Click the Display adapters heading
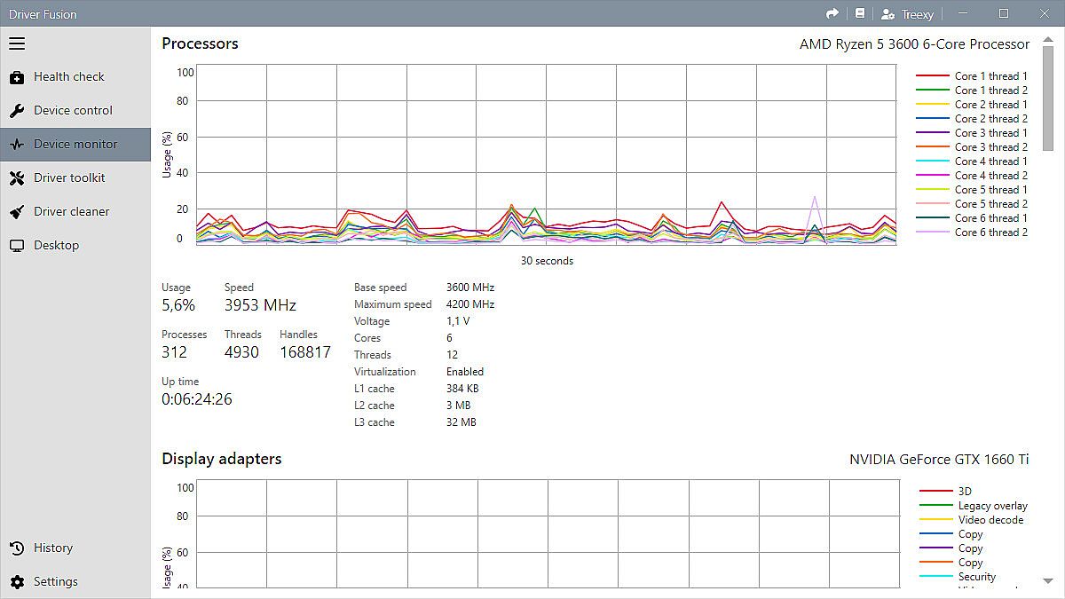 pos(221,459)
